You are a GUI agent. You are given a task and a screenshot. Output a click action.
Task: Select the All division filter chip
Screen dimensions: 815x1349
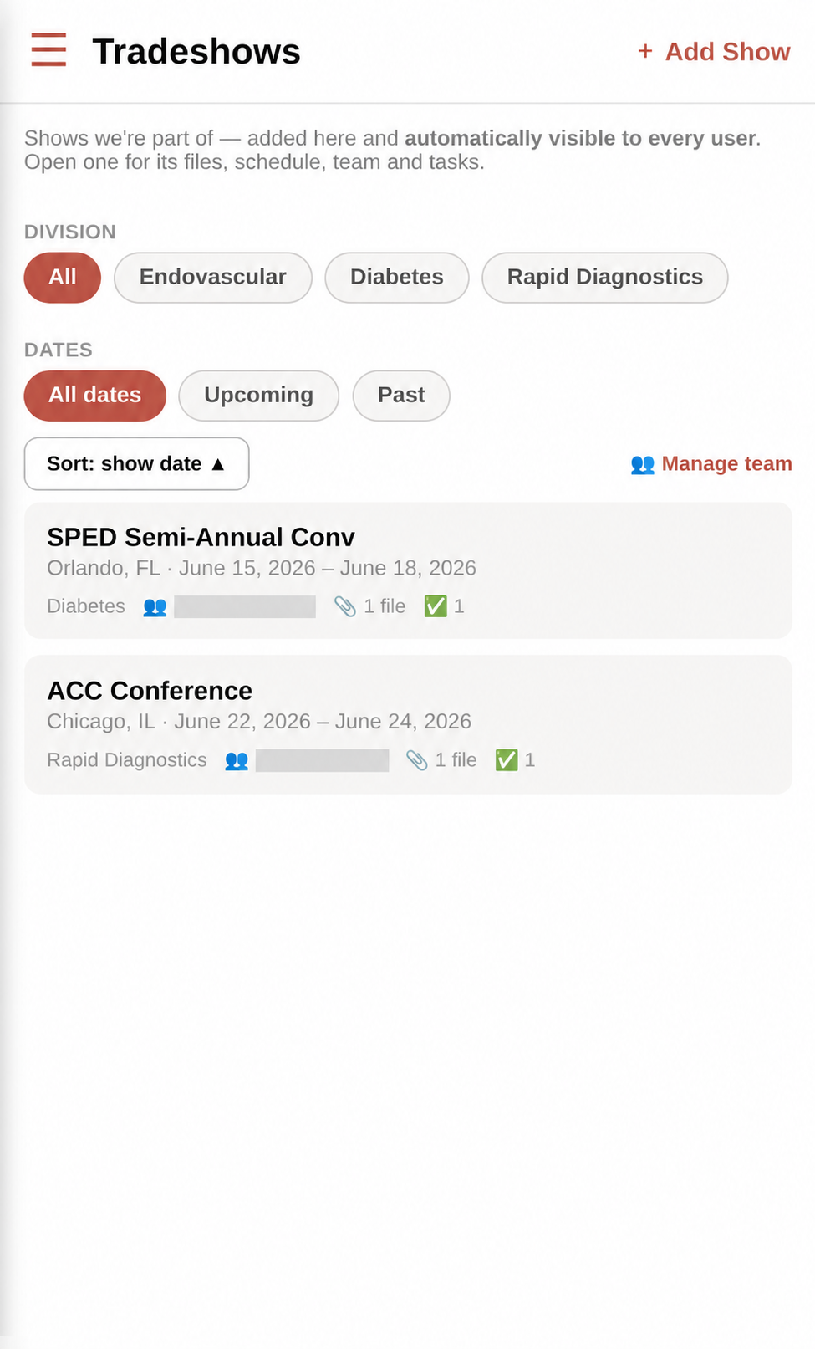pos(63,278)
